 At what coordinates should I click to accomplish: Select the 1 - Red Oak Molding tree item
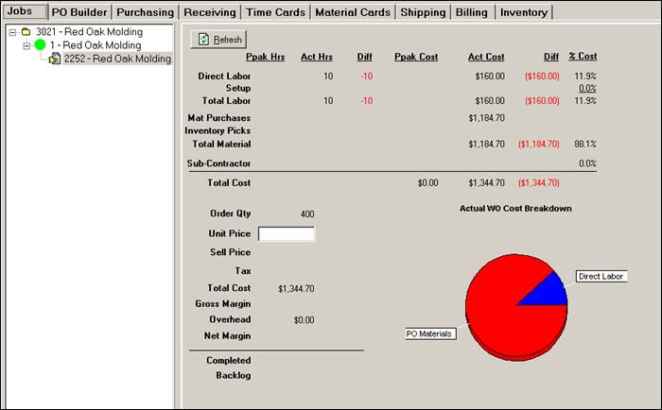96,45
